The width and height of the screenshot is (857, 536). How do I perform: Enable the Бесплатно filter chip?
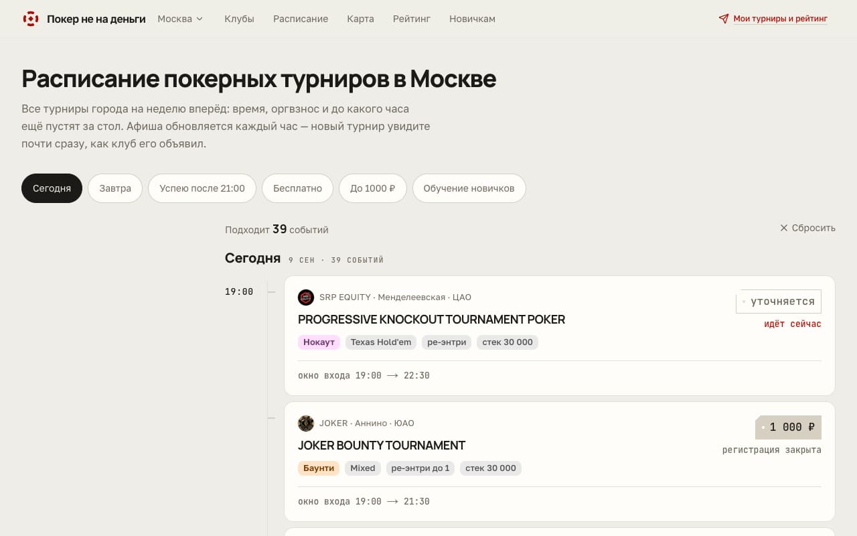[297, 188]
